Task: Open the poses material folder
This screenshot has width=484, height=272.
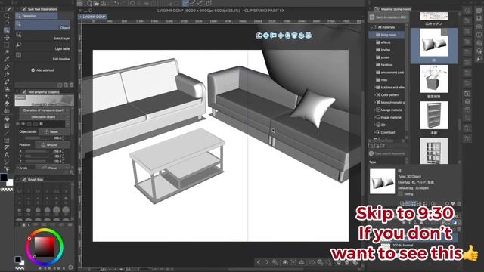Action: point(385,57)
